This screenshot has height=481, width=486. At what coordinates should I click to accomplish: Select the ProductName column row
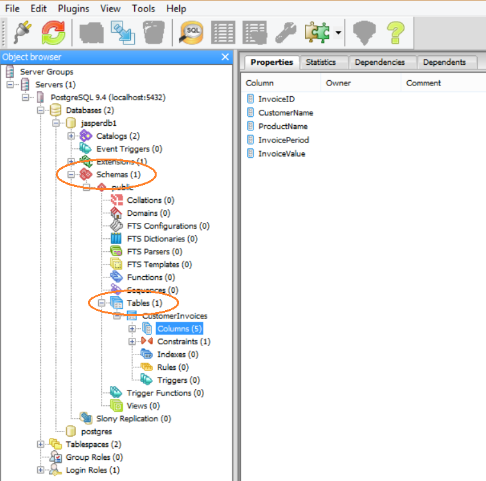coord(283,127)
